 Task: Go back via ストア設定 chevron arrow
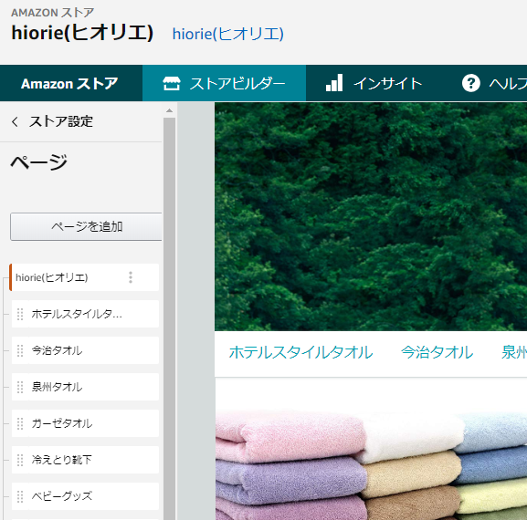(x=15, y=121)
